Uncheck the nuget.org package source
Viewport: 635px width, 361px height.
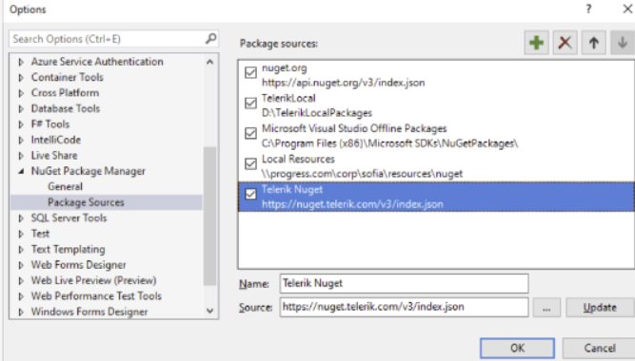click(x=250, y=73)
